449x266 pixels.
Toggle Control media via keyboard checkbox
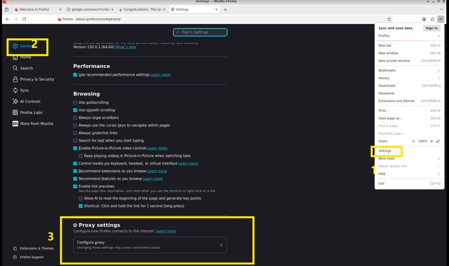75,164
